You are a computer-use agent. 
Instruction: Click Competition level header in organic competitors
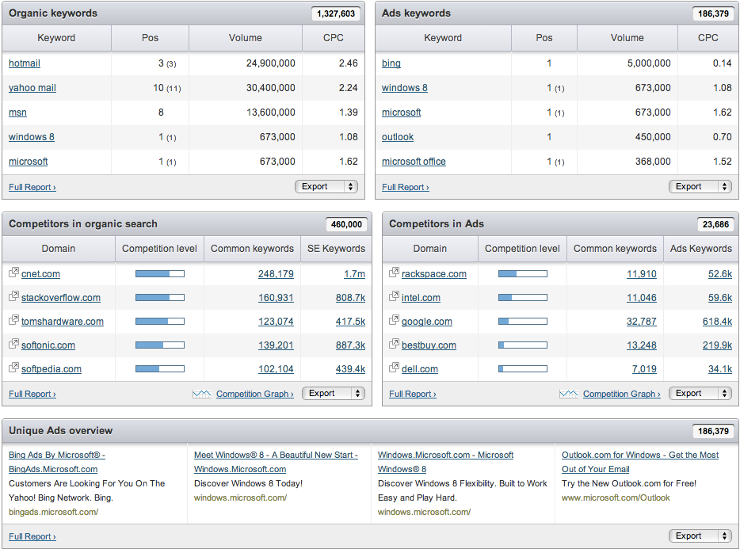coord(159,248)
